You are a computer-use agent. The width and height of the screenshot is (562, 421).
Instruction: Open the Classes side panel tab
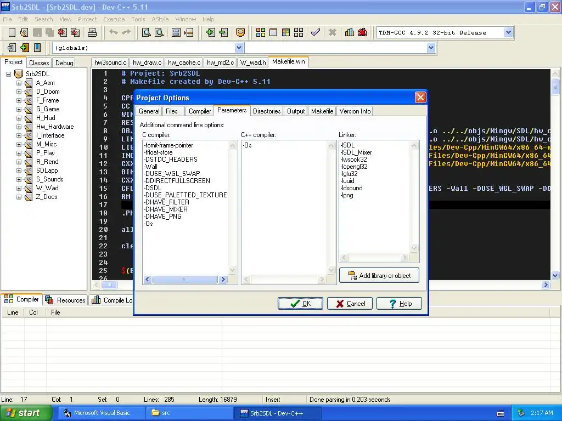[x=39, y=63]
